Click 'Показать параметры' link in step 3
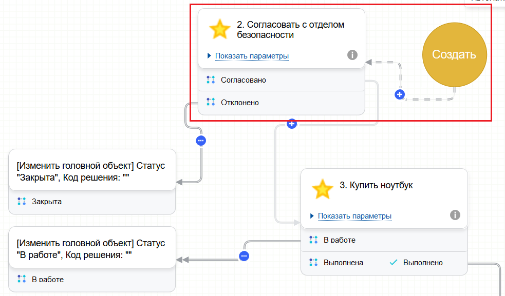Image resolution: width=505 pixels, height=296 pixels. [x=354, y=216]
